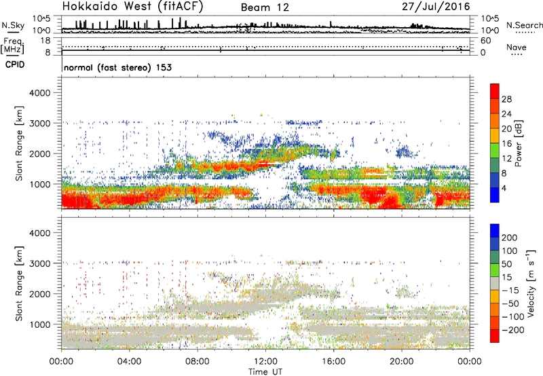Click the "2000" range tick of the power panel
This screenshot has width=543, height=376.
click(x=39, y=153)
